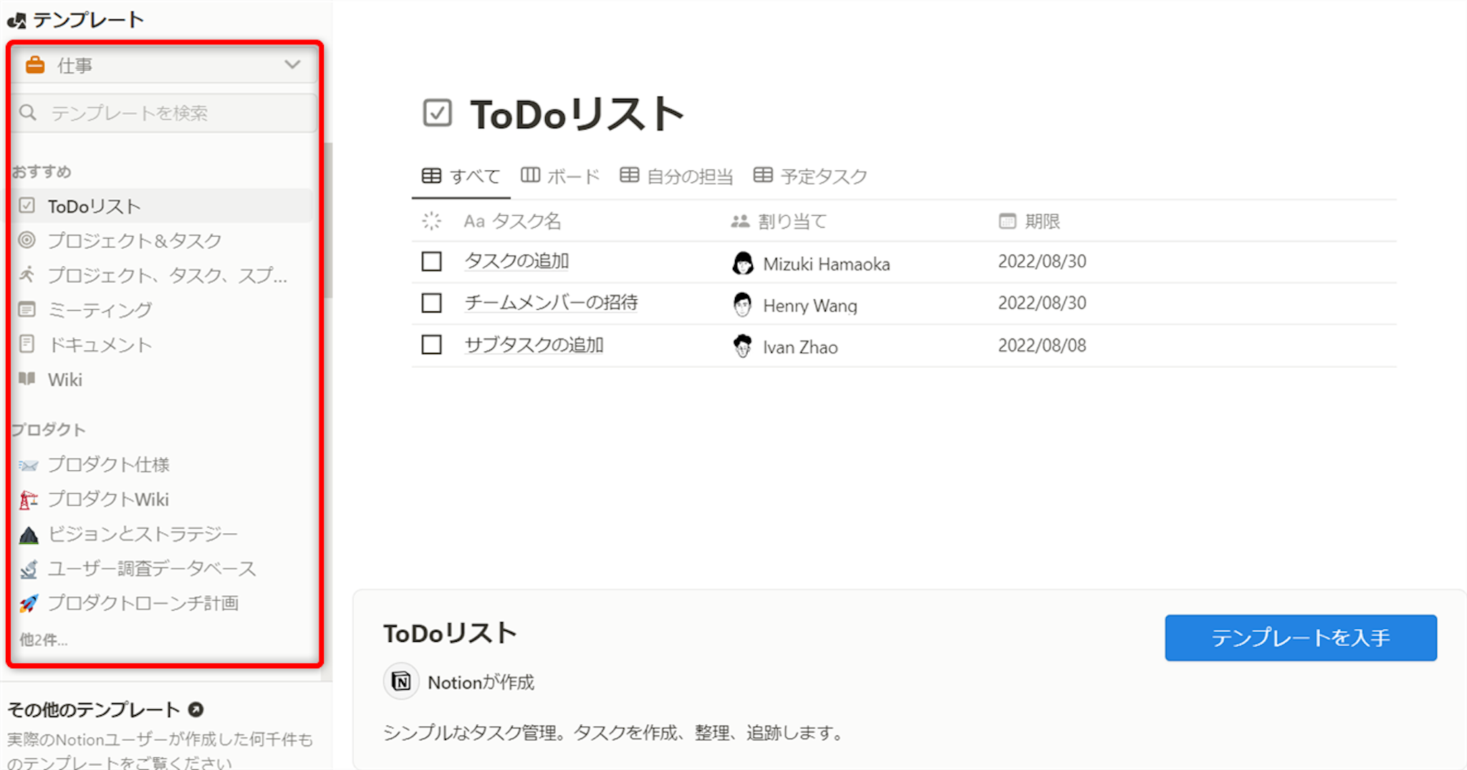Click the crane icon beside プロダクトWiki

(29, 499)
